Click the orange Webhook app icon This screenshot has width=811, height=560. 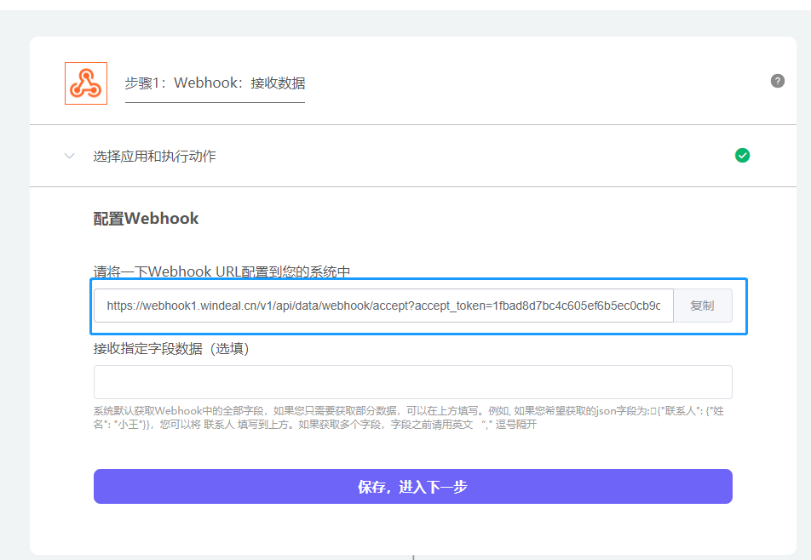coord(86,83)
